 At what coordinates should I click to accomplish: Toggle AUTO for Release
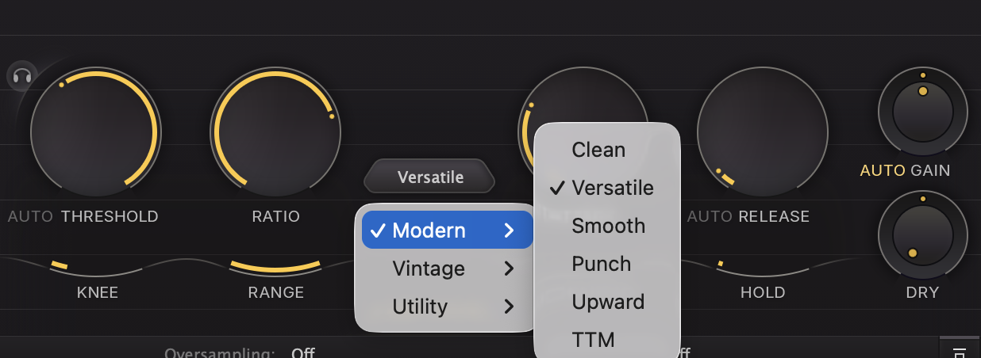click(710, 217)
